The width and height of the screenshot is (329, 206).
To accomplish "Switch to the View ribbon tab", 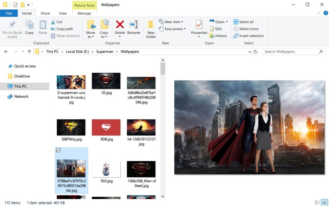I will coord(63,13).
